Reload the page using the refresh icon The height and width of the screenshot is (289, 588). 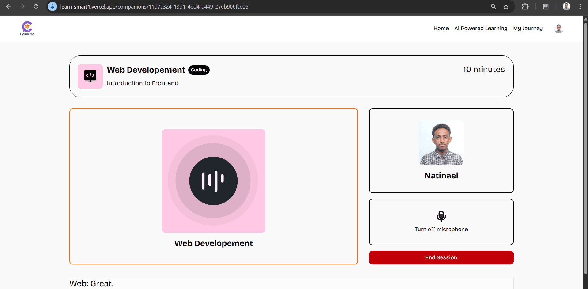[x=36, y=6]
